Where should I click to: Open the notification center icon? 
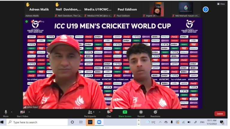point(222,122)
